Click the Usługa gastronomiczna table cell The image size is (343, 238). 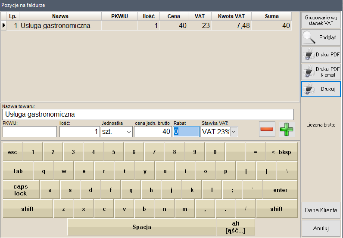click(x=60, y=25)
